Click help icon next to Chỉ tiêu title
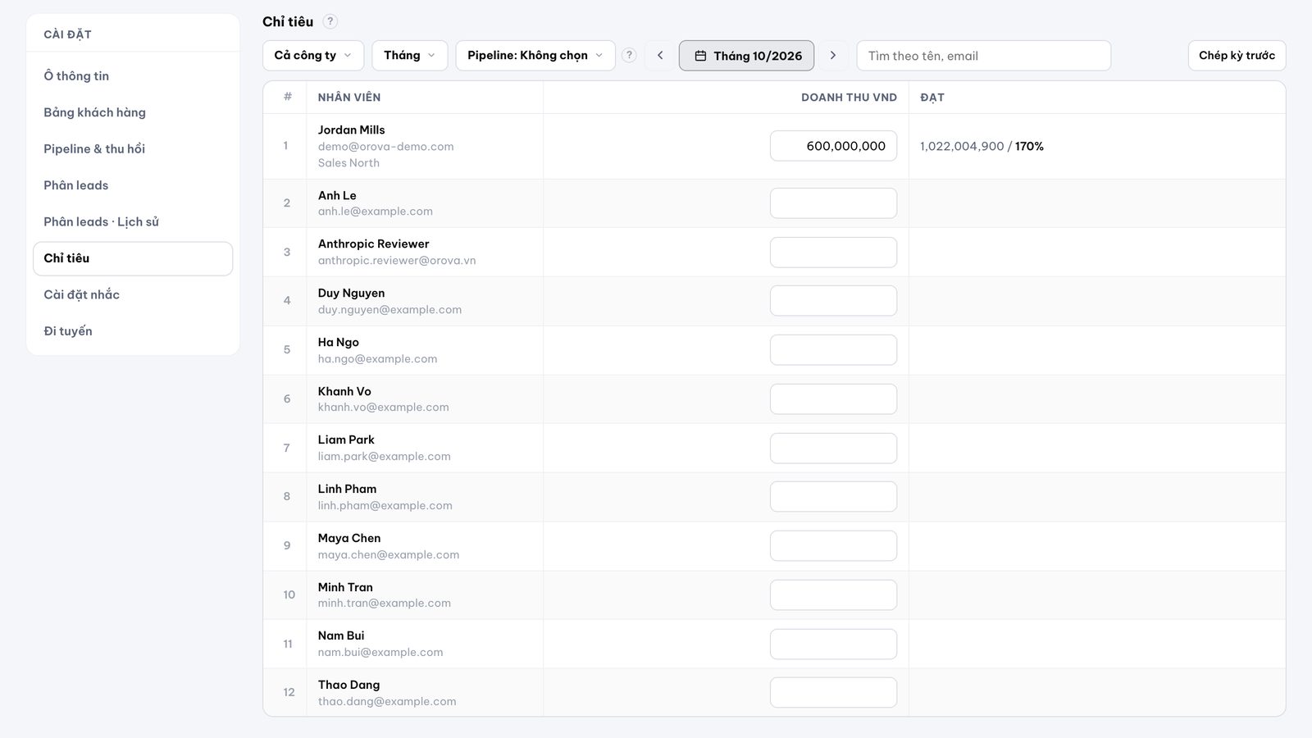The height and width of the screenshot is (738, 1312). [x=330, y=21]
